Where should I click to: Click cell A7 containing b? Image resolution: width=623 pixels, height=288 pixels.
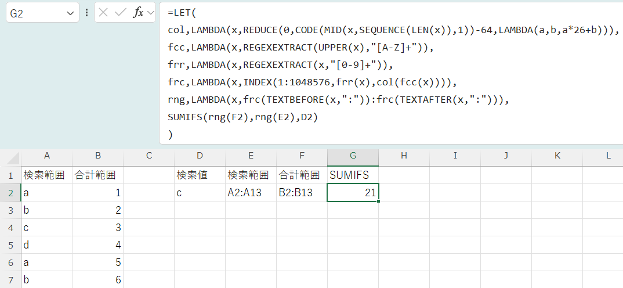tap(47, 280)
